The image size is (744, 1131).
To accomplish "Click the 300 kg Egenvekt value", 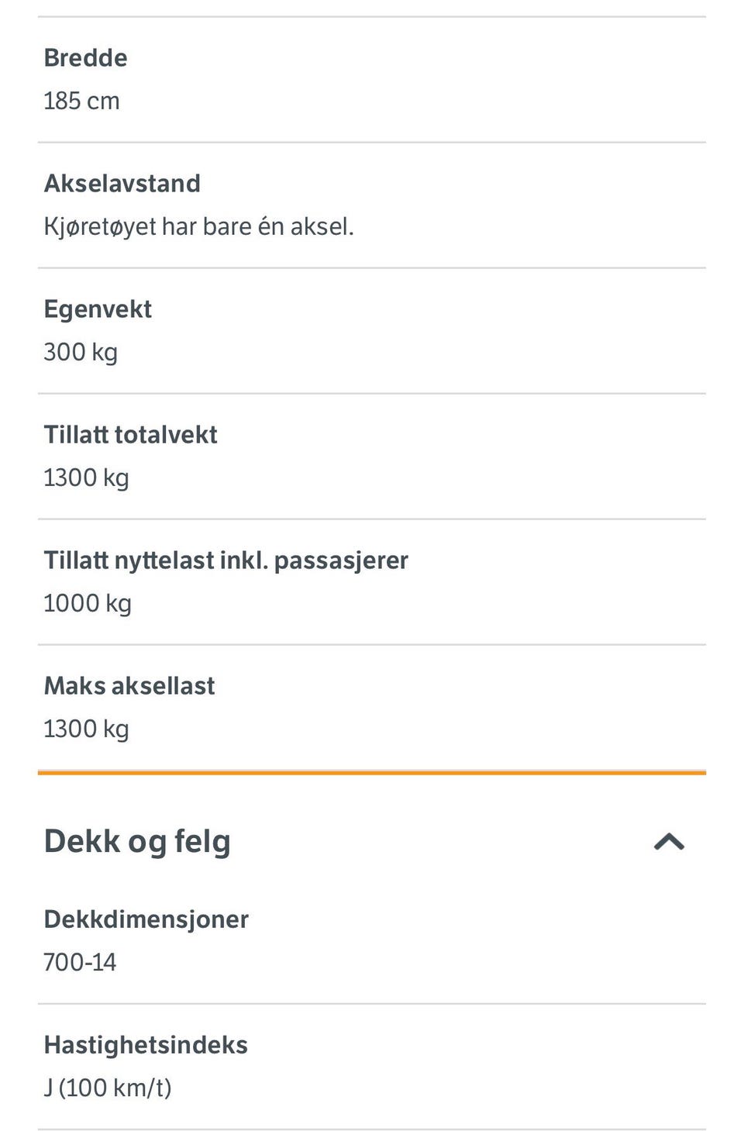I will coord(81,353).
